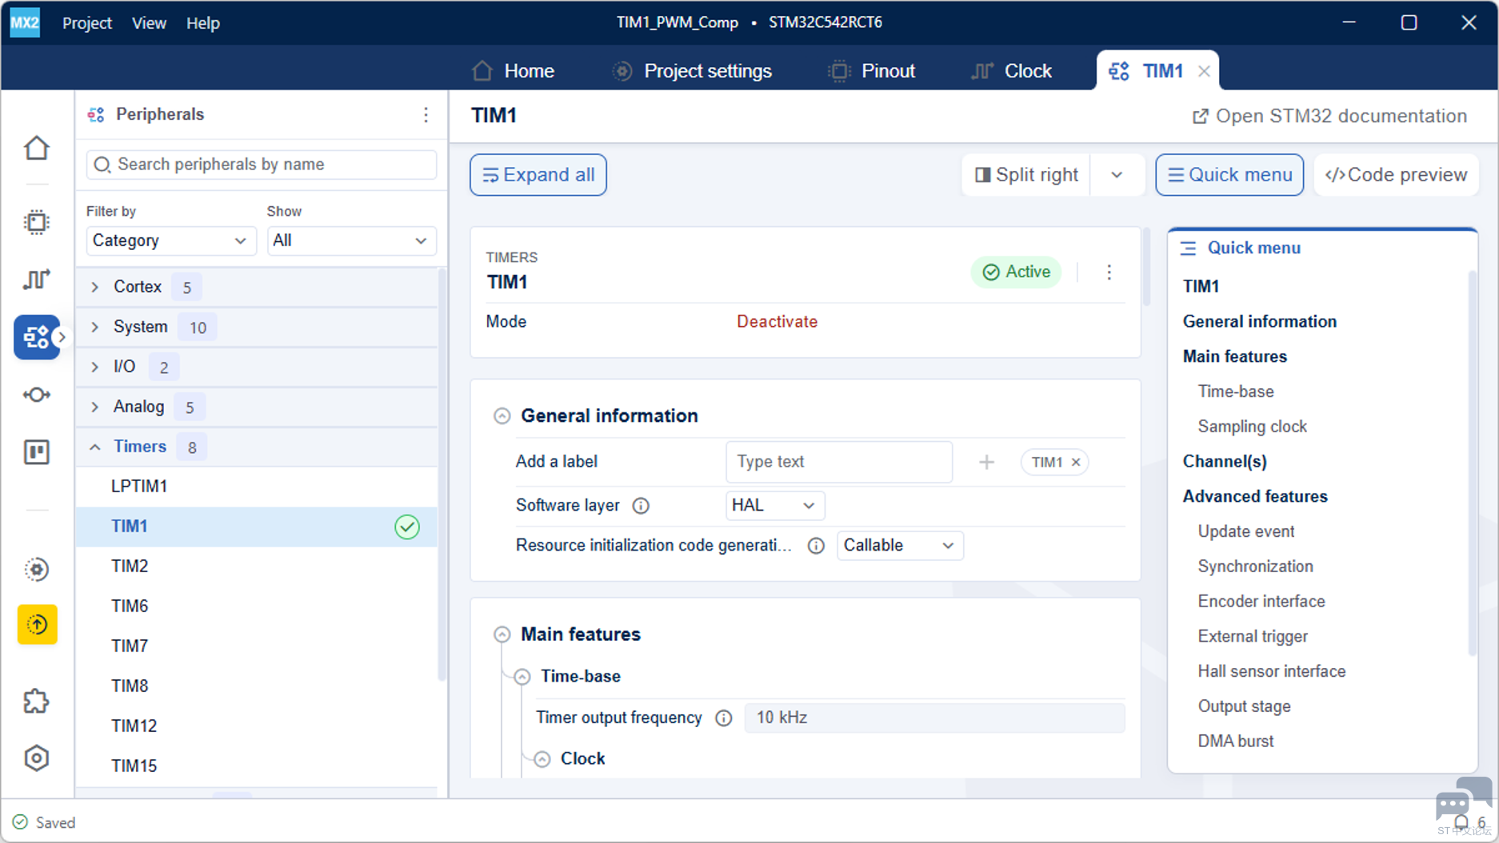Open the Clock waveform sidebar icon
The image size is (1499, 843).
point(37,279)
